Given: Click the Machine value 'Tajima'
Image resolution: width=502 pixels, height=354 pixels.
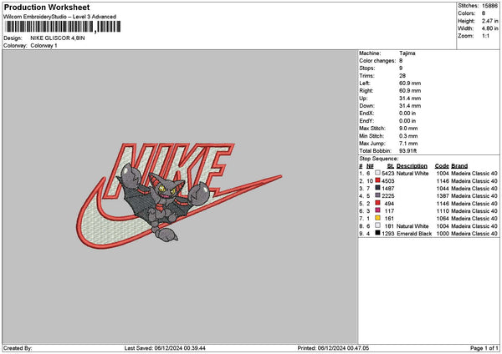Looking at the screenshot, I should coord(407,53).
